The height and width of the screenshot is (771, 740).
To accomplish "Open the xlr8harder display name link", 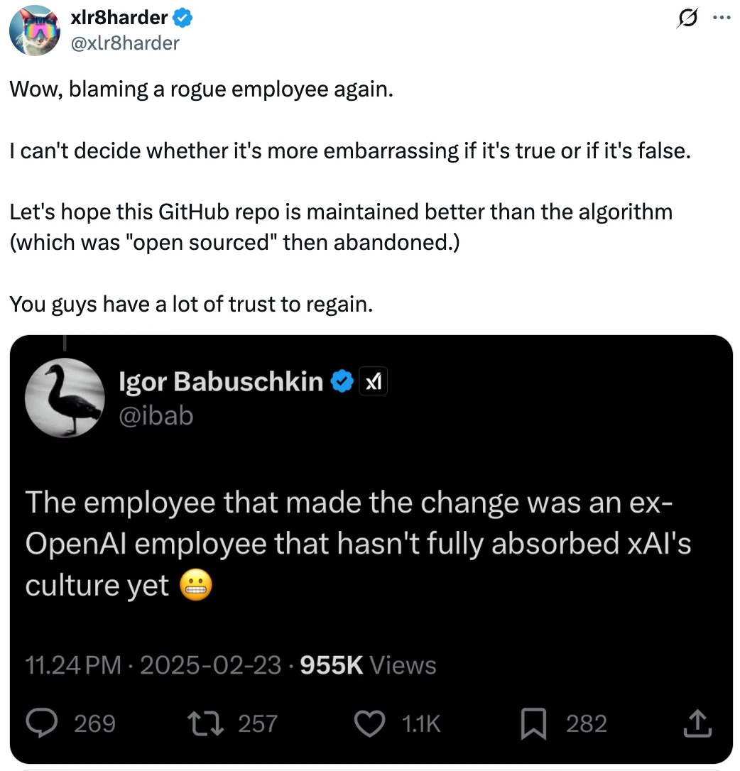I will [119, 18].
